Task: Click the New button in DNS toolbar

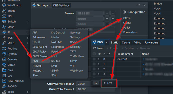Action: 98,48
